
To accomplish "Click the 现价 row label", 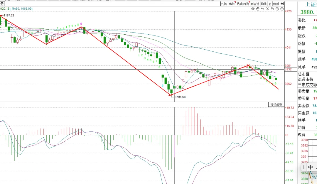I will click(x=302, y=135).
